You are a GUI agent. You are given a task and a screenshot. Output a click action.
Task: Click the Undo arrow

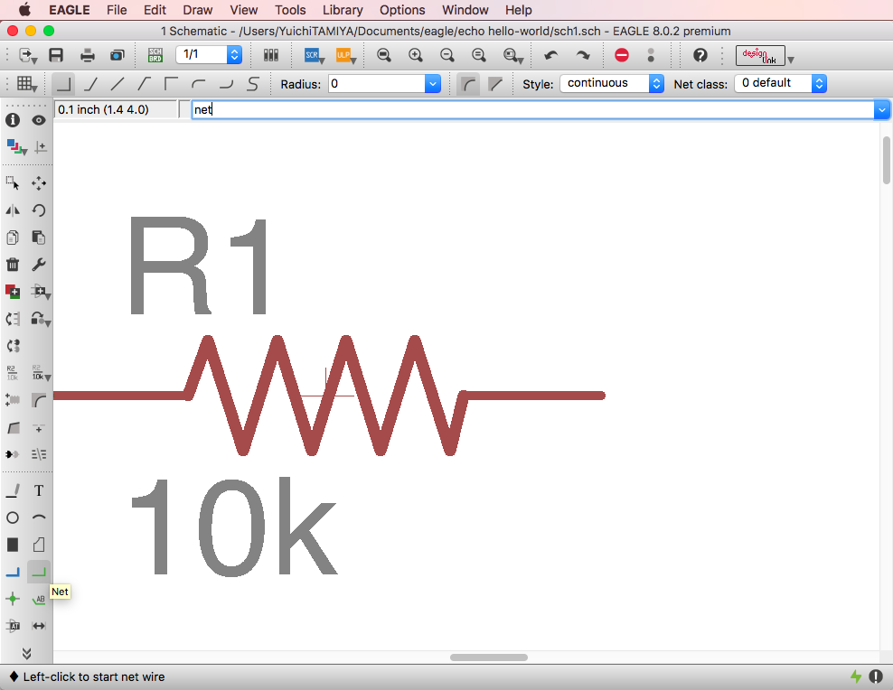[x=550, y=55]
